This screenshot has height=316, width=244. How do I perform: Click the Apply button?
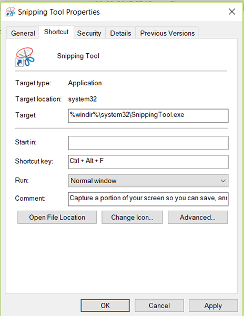[213, 305]
